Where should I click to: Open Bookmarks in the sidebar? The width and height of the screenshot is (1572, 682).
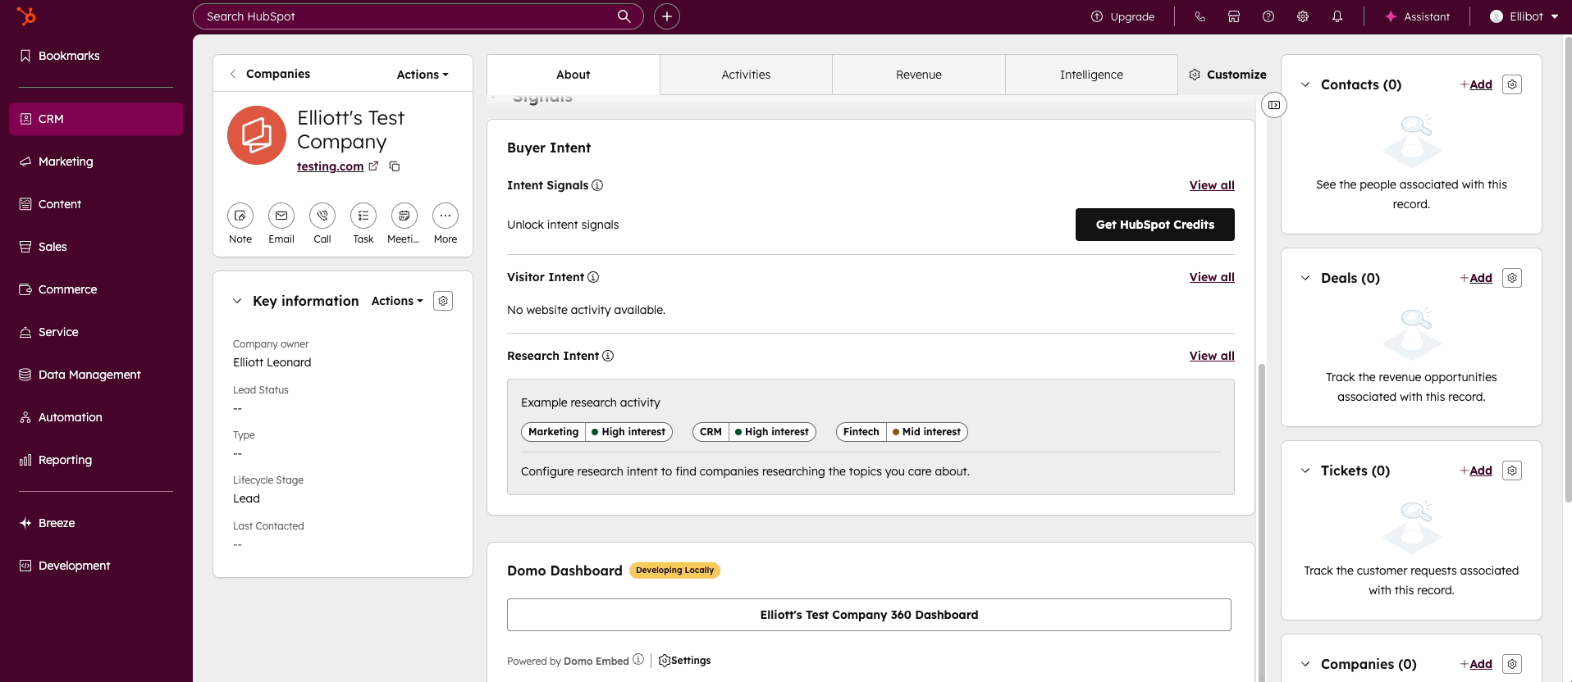(96, 56)
